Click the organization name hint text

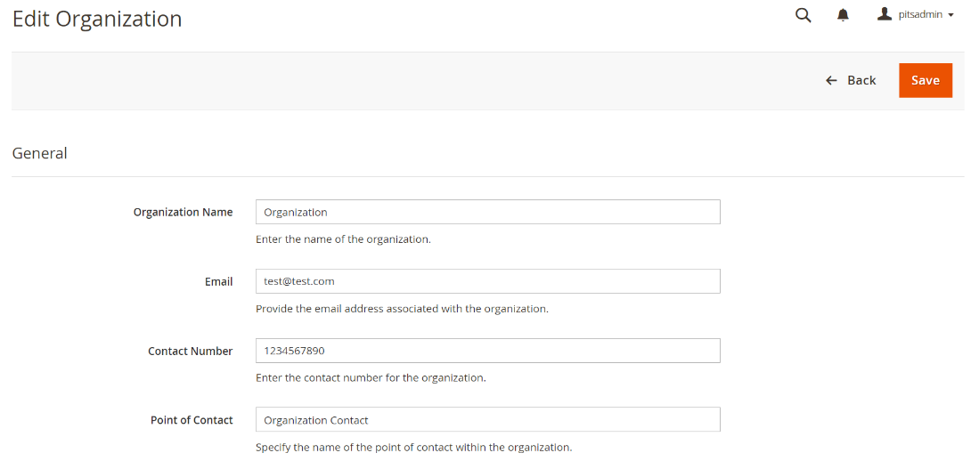[343, 239]
